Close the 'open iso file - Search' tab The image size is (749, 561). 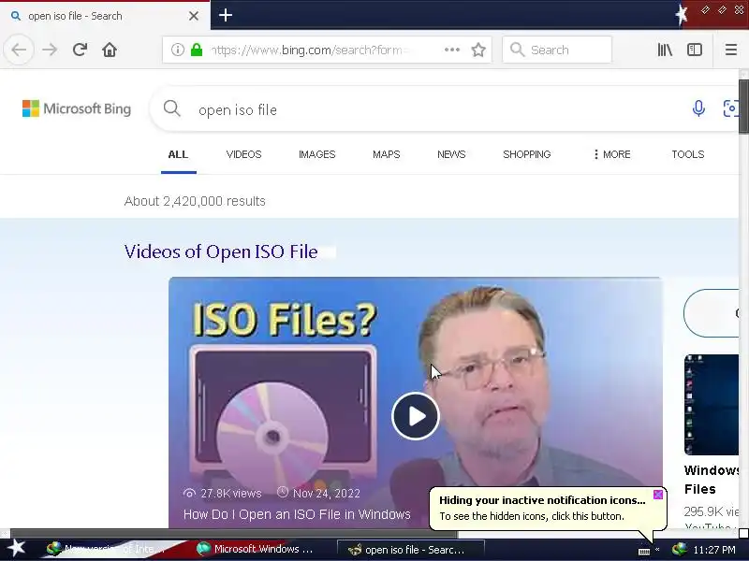click(x=194, y=16)
